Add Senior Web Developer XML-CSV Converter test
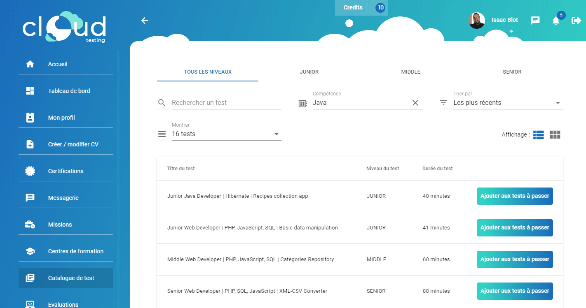The height and width of the screenshot is (308, 586). point(515,291)
